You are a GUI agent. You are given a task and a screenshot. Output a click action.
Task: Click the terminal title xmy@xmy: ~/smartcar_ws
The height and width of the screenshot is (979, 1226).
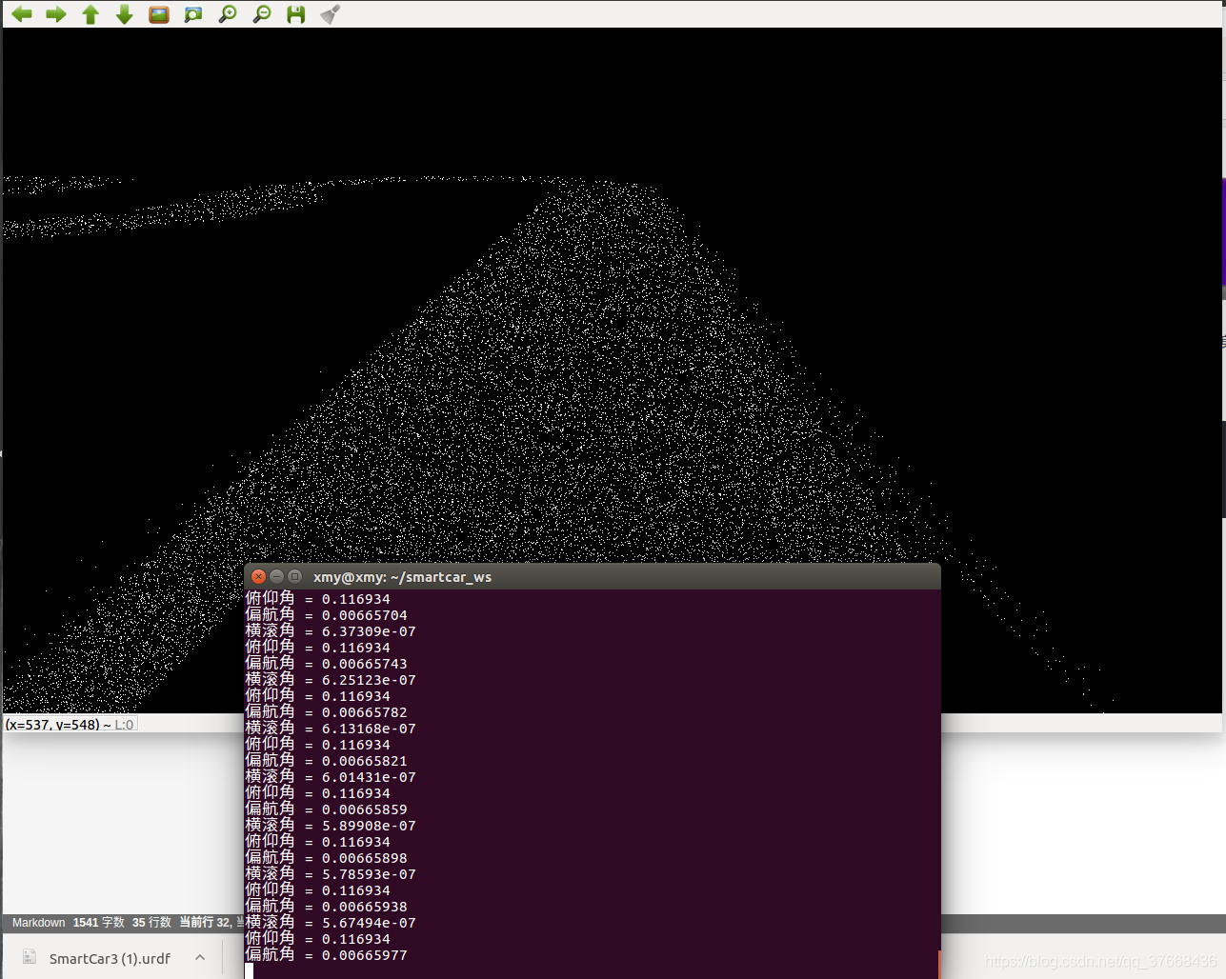click(402, 577)
